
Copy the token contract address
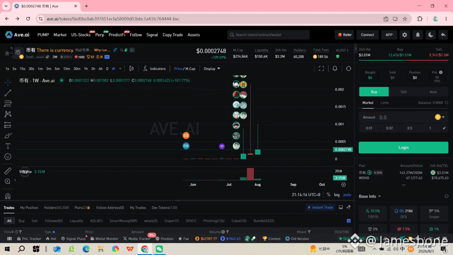coord(48,57)
